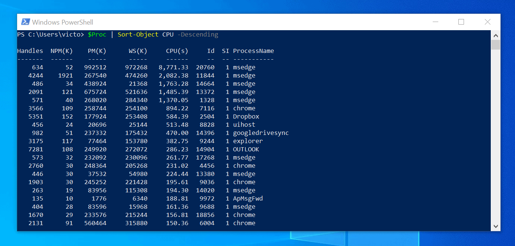Click the handles value 3175
This screenshot has height=246, width=515.
tap(36, 141)
